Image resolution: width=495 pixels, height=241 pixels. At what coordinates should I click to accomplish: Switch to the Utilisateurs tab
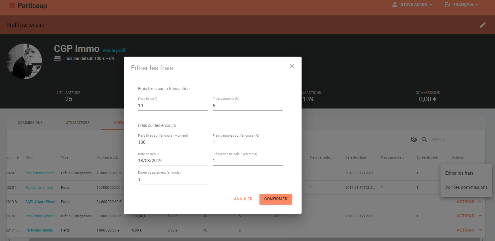pos(78,123)
